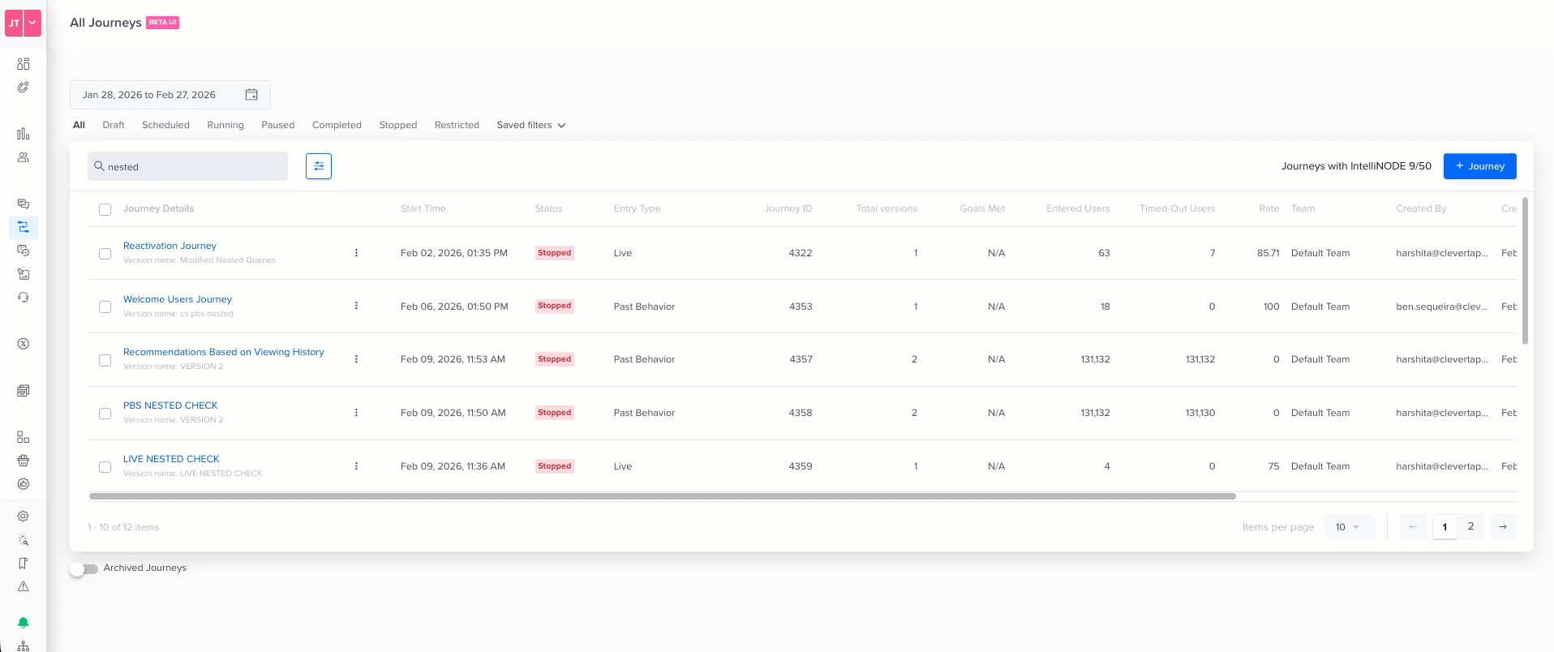Tick the select-all checkbox in Journey Details header
Image resolution: width=1554 pixels, height=652 pixels.
click(x=105, y=209)
